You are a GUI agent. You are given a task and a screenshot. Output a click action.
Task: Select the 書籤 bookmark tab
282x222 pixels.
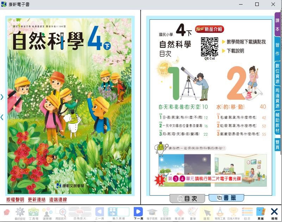click(x=226, y=198)
